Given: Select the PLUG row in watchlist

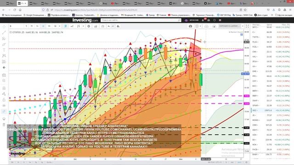Looking at the screenshot, I should (271, 42).
